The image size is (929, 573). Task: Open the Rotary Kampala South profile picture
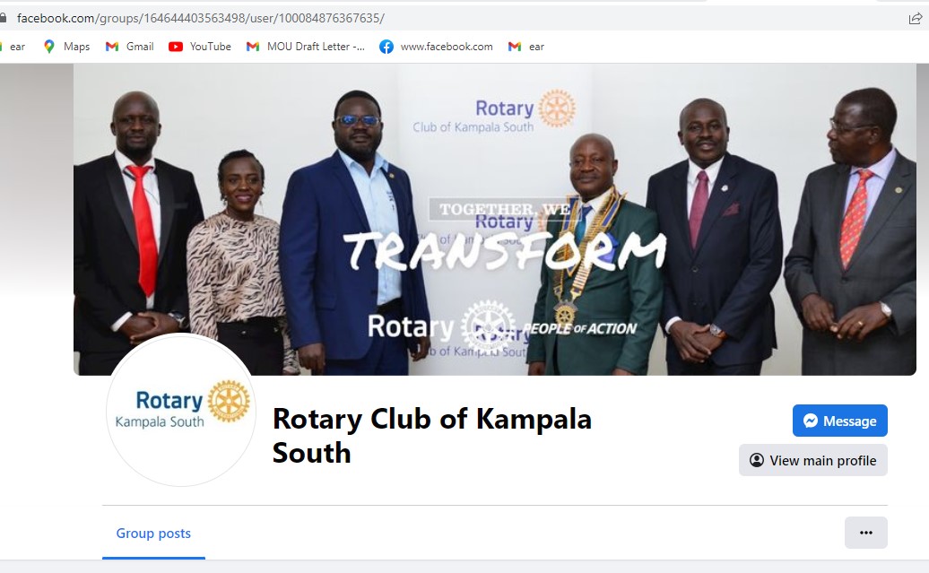[x=181, y=410]
